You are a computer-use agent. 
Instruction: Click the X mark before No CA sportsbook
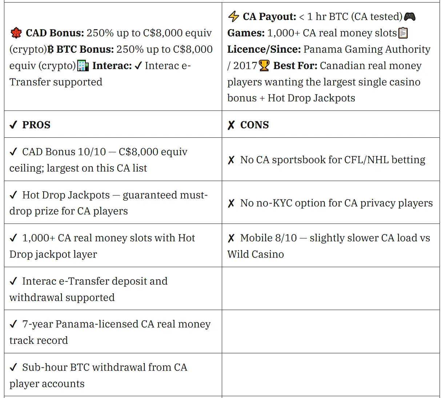click(x=231, y=160)
